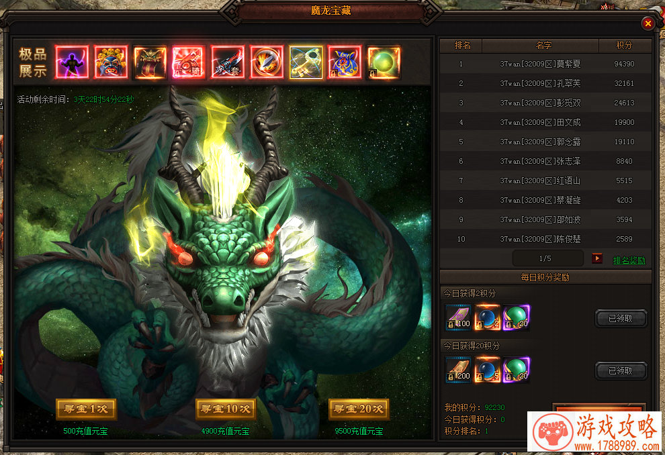665x455 pixels.
Task: Click 已领取 button for 20-point daily reward
Action: click(621, 370)
